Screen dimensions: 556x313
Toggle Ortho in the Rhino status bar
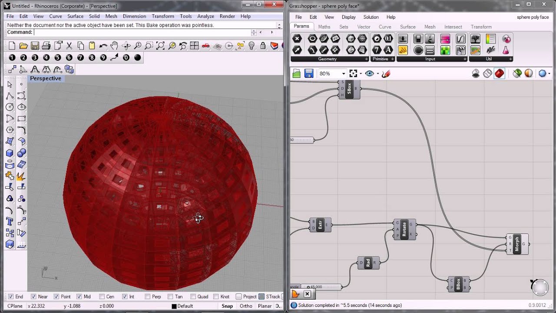click(246, 306)
